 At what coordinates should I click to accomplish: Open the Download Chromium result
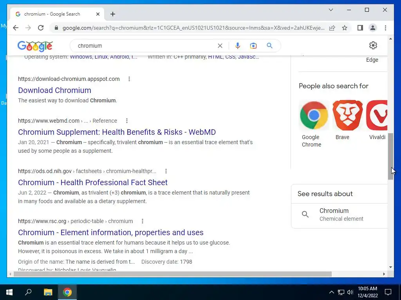pos(54,90)
